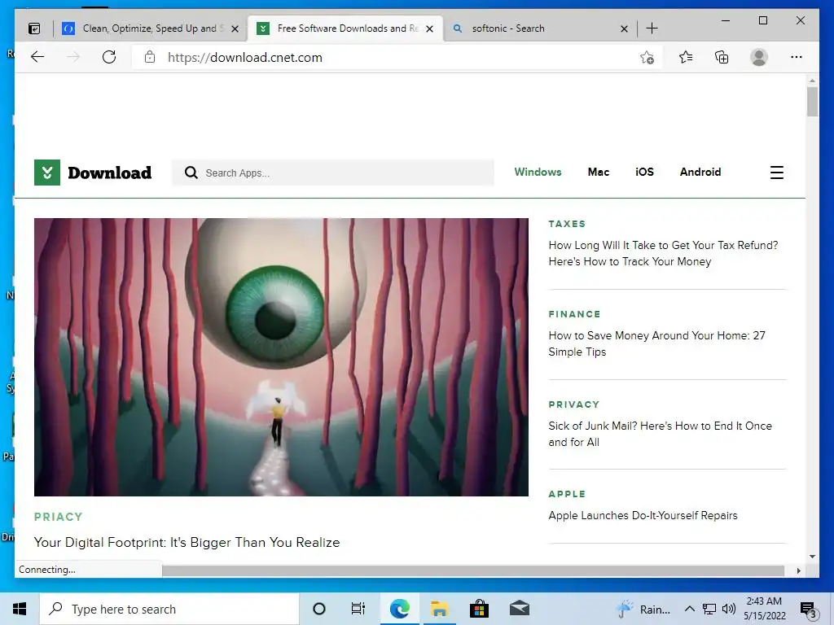This screenshot has height=625, width=834.
Task: Close the Free Software Downloads tab
Action: [430, 28]
